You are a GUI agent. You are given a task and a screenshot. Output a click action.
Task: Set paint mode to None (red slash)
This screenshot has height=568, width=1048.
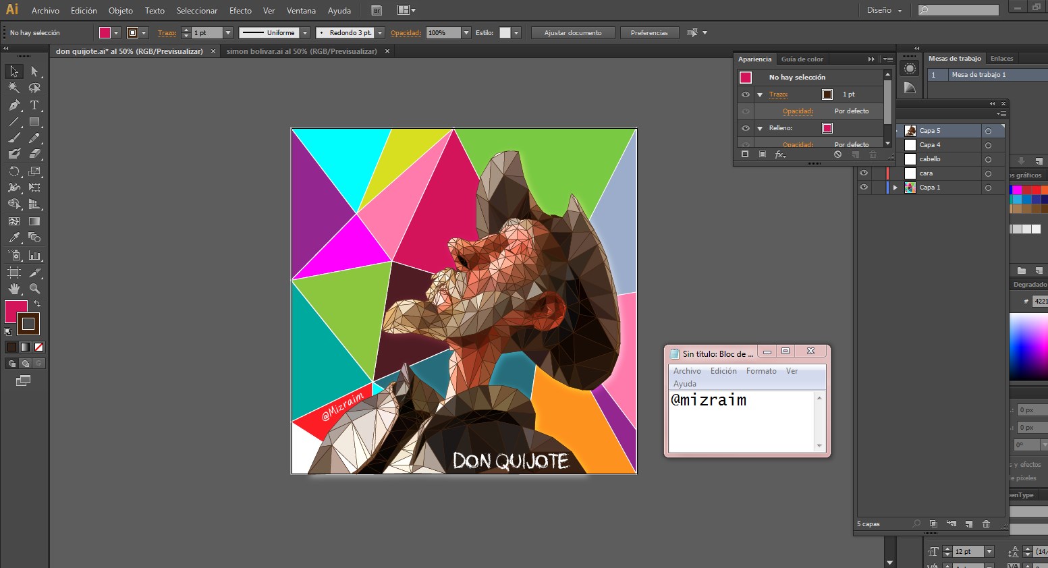[38, 347]
